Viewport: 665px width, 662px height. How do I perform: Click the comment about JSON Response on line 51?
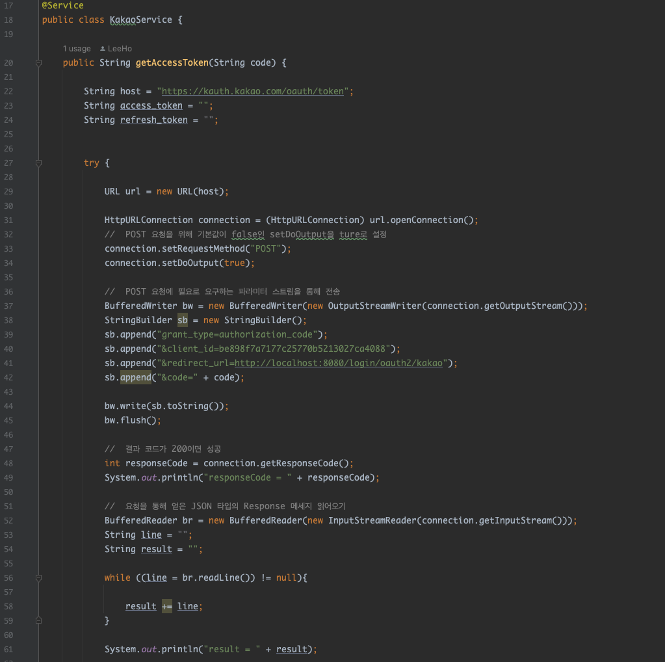pyautogui.click(x=225, y=507)
